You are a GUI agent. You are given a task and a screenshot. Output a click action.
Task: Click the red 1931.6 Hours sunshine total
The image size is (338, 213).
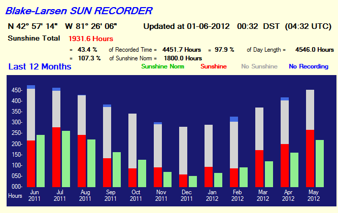pyautogui.click(x=90, y=39)
